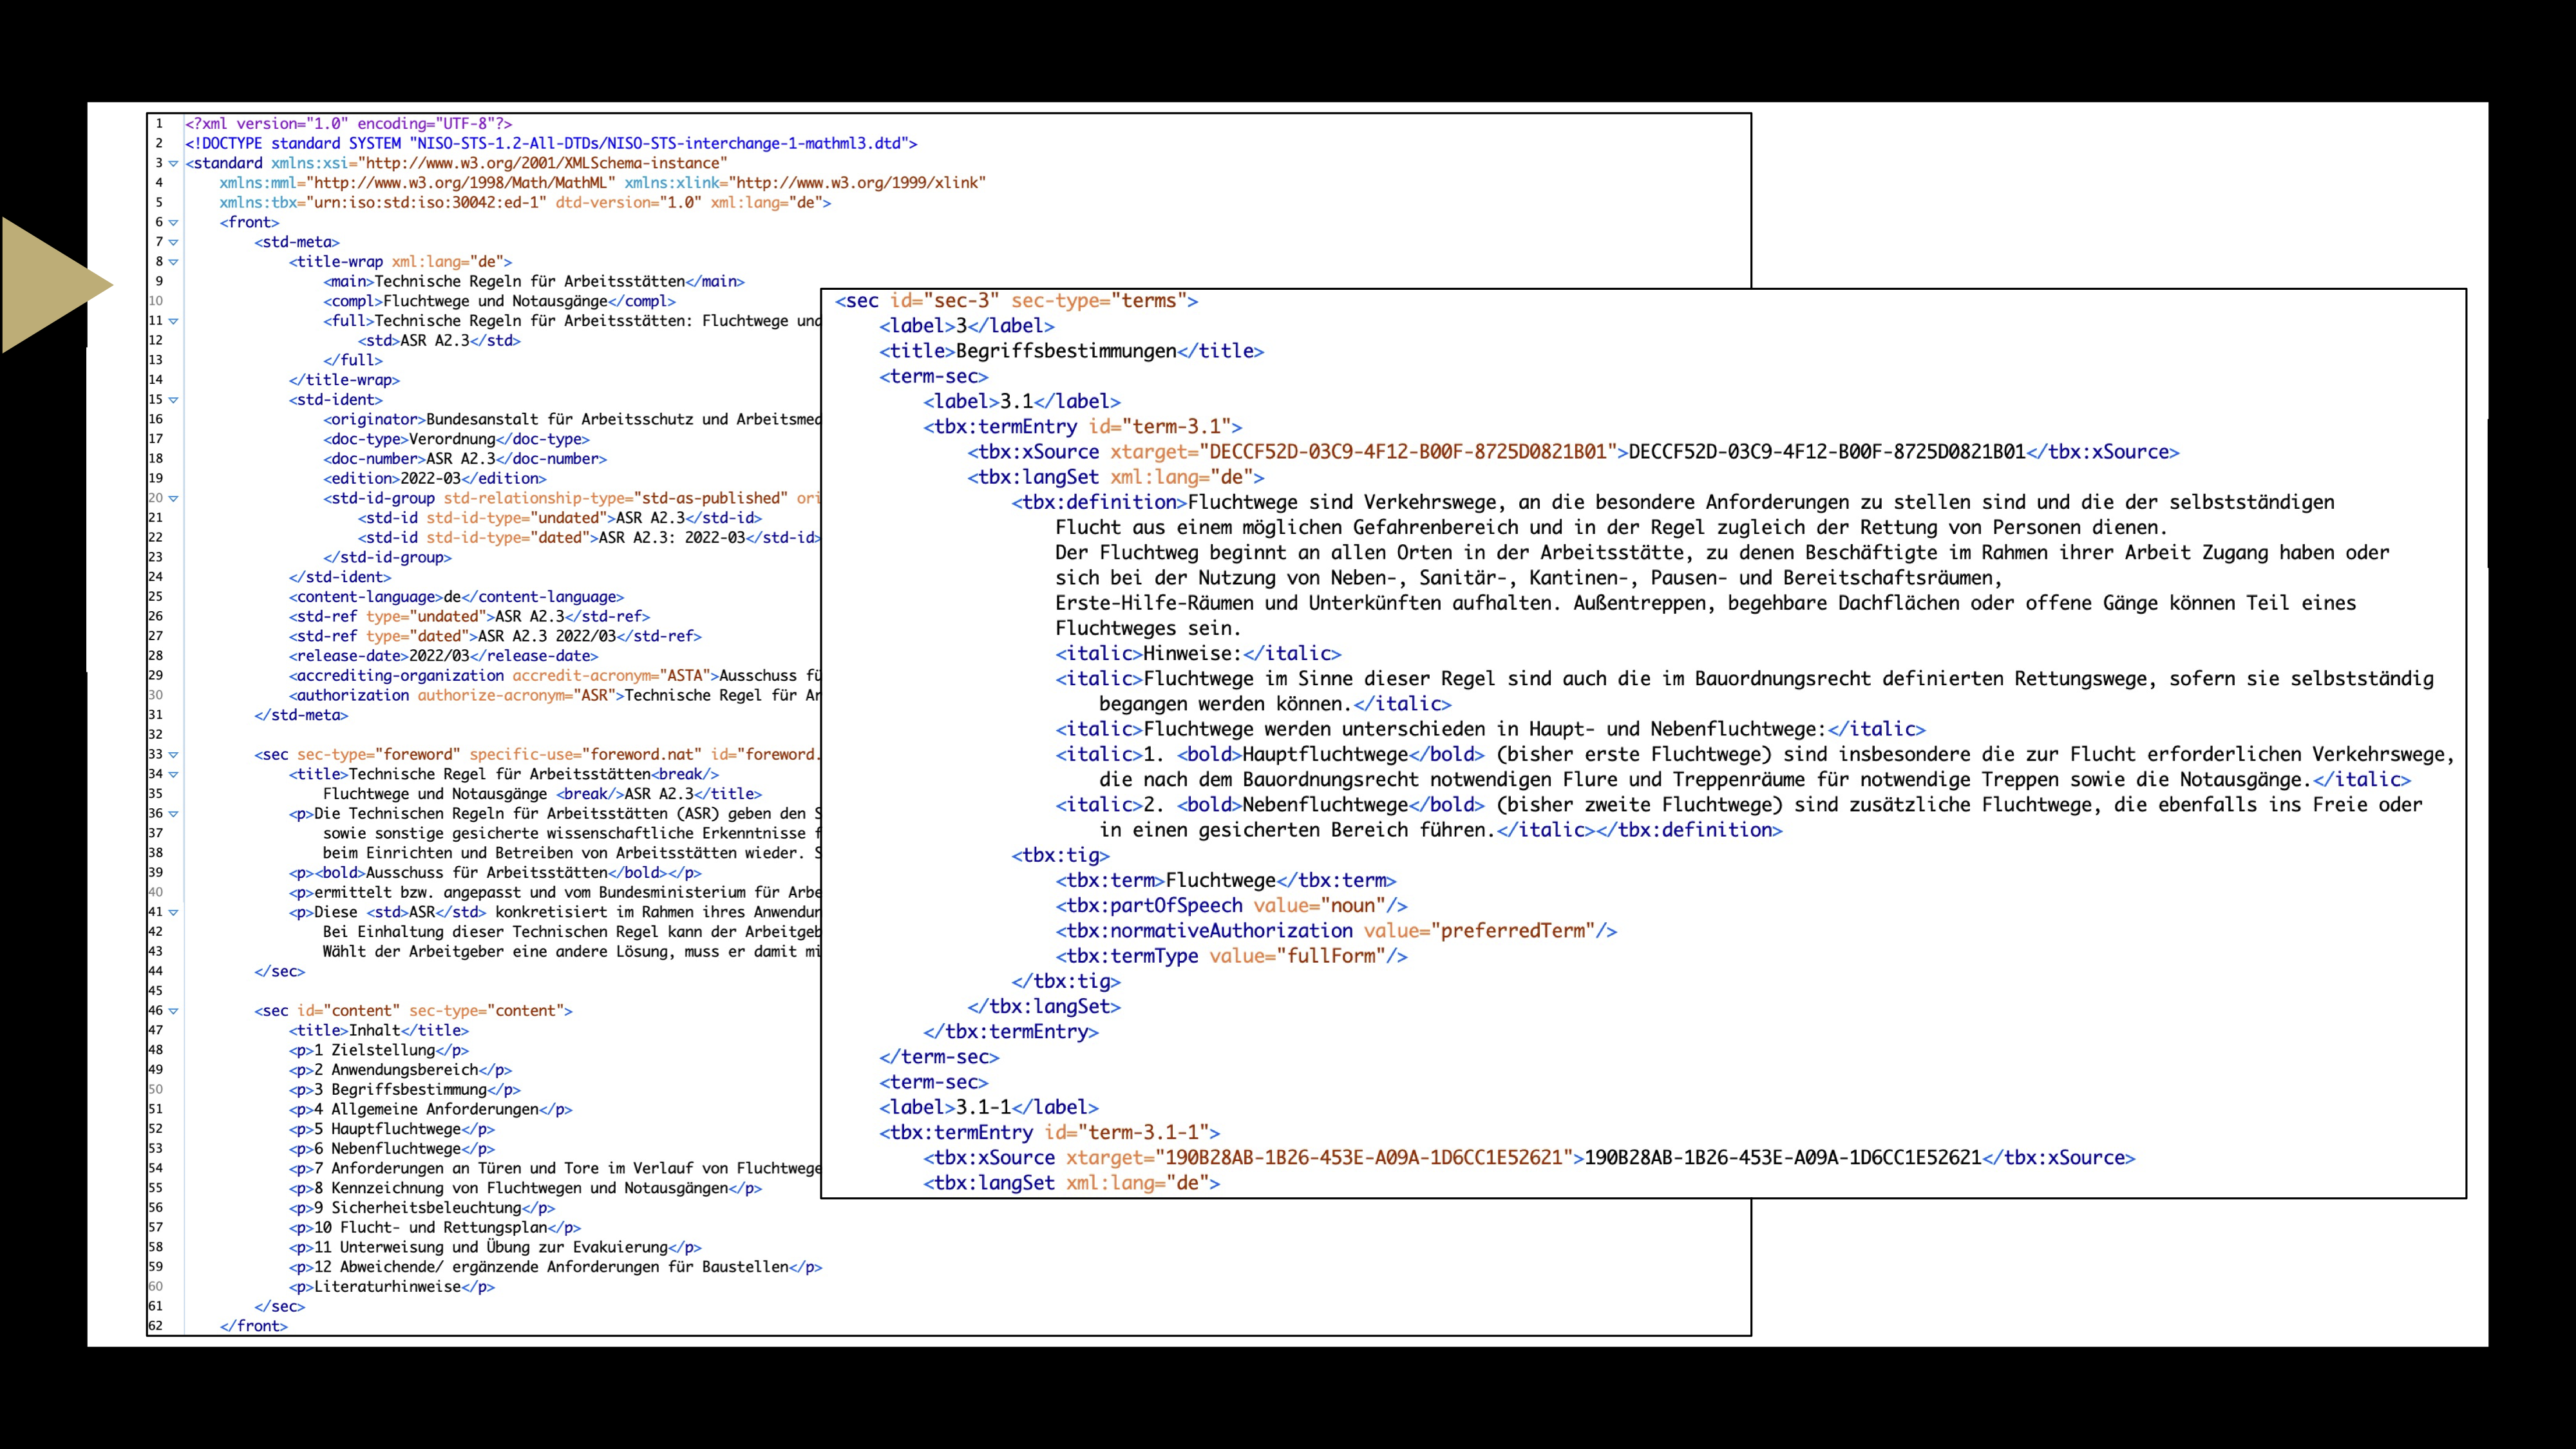Collapse the content sec at line 46
The image size is (2576, 1449).
click(173, 1011)
